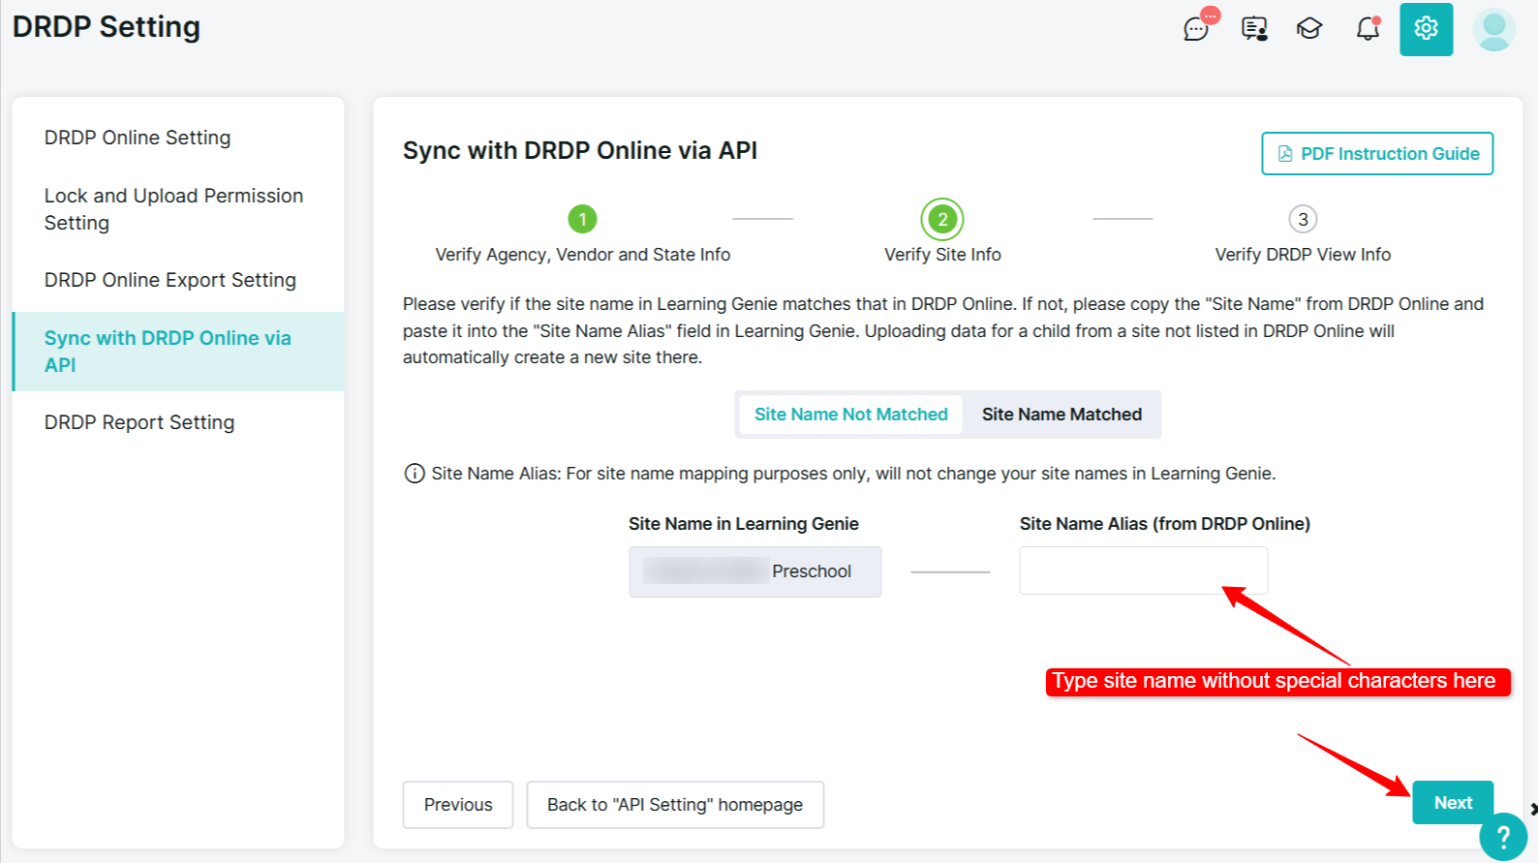The width and height of the screenshot is (1538, 863).
Task: Open the PDF Instruction Guide
Action: tap(1377, 154)
